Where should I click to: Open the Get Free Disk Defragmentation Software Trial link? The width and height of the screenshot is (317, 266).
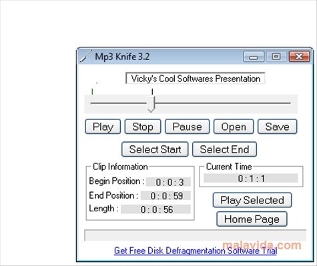(x=196, y=251)
